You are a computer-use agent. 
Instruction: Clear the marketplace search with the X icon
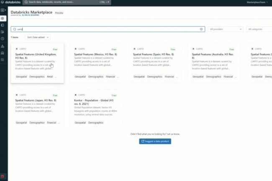tap(201, 29)
